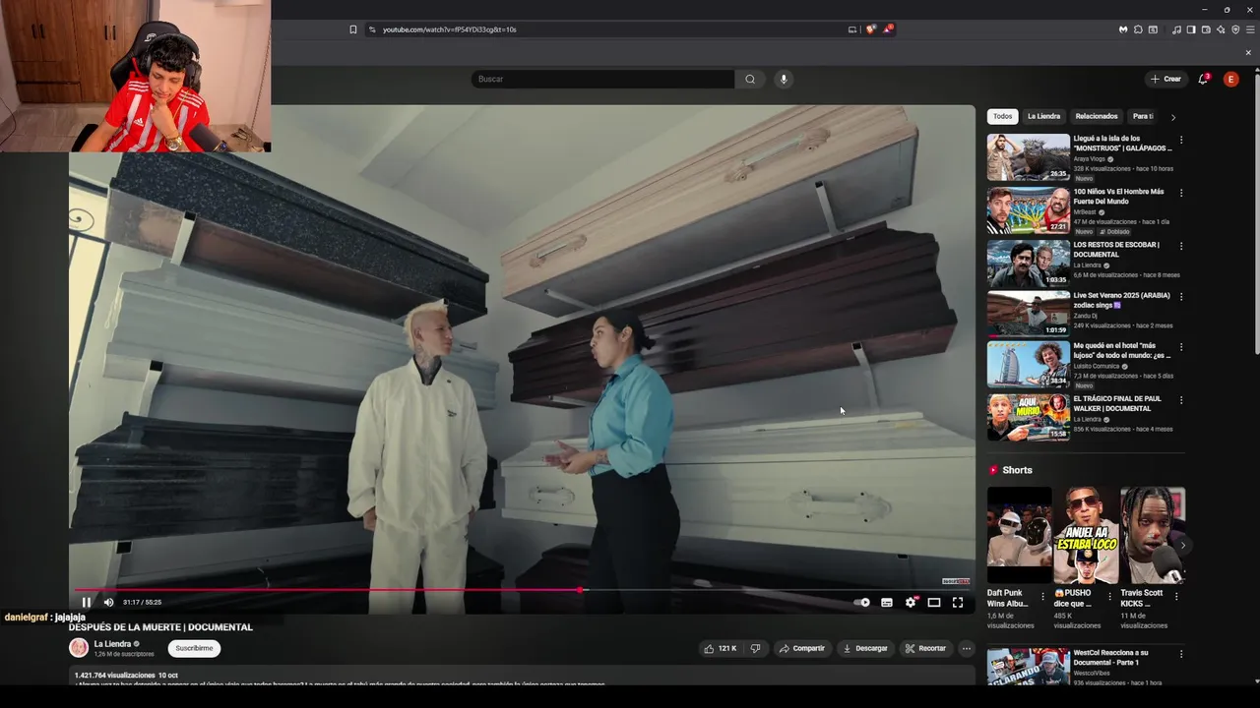Open options menu for Live Set Verano
This screenshot has width=1260, height=708.
point(1181,296)
